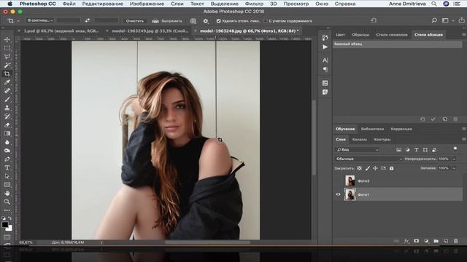The width and height of the screenshot is (467, 262).
Task: Toggle lock all padlock
Action: 391,168
